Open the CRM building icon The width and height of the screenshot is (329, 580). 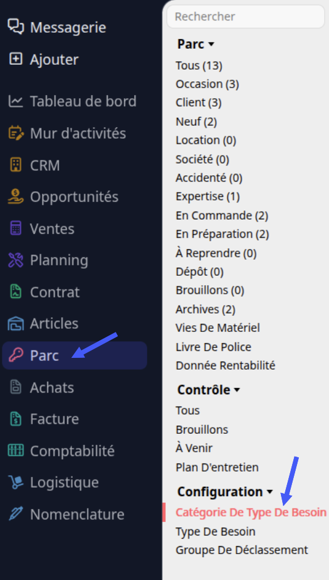[16, 165]
